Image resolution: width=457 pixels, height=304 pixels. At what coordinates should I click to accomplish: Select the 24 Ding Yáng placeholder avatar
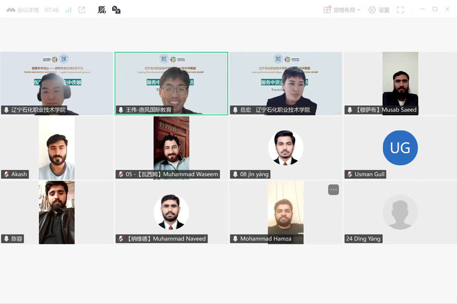[400, 212]
